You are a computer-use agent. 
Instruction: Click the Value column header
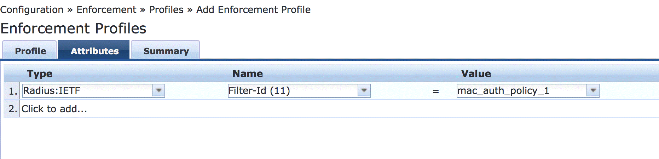[476, 74]
